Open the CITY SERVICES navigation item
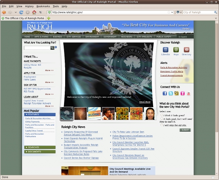219x180 pixels. pyautogui.click(x=74, y=37)
